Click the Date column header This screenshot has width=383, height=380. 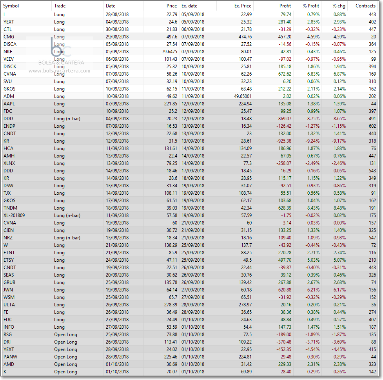pos(111,6)
